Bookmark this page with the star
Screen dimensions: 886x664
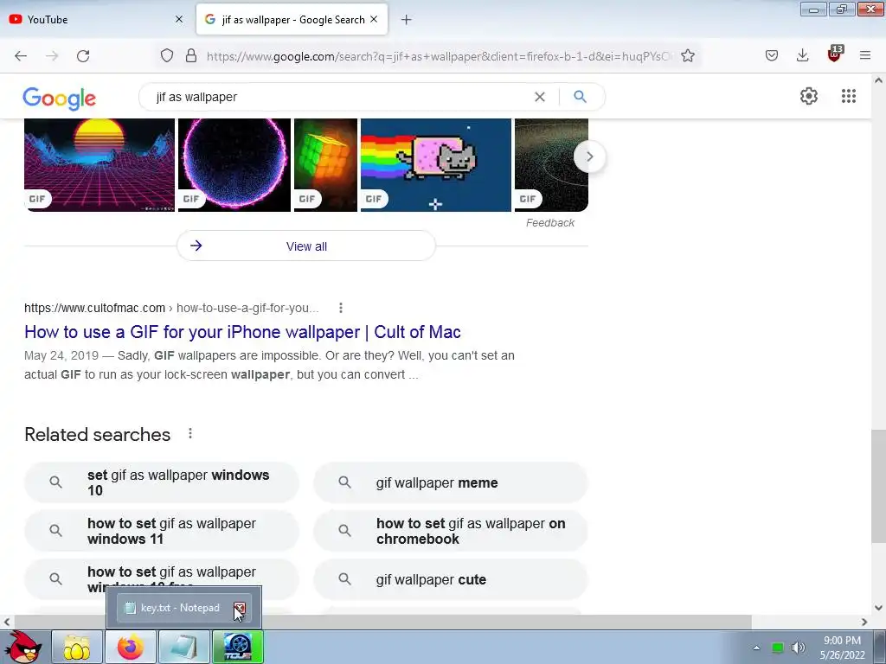688,56
